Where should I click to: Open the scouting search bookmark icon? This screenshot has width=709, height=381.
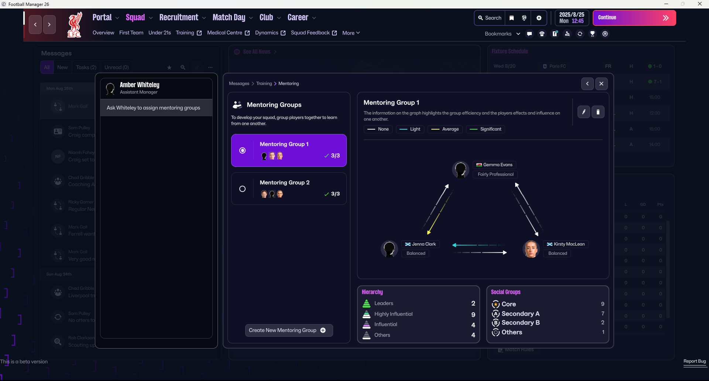click(x=568, y=34)
